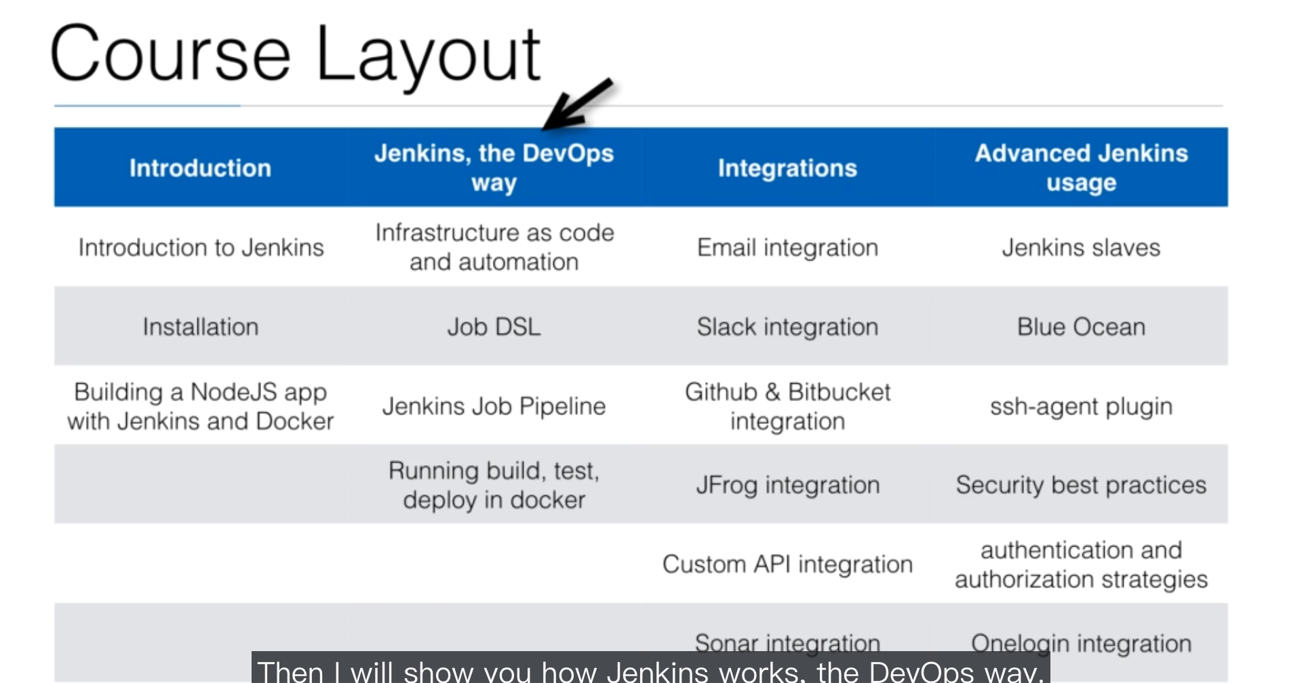This screenshot has width=1302, height=683.
Task: Click the 'Course Layout' slide title
Action: tap(295, 56)
